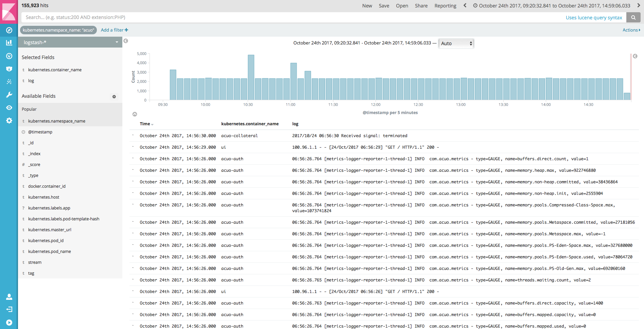Focus the search query input field

[292, 17]
